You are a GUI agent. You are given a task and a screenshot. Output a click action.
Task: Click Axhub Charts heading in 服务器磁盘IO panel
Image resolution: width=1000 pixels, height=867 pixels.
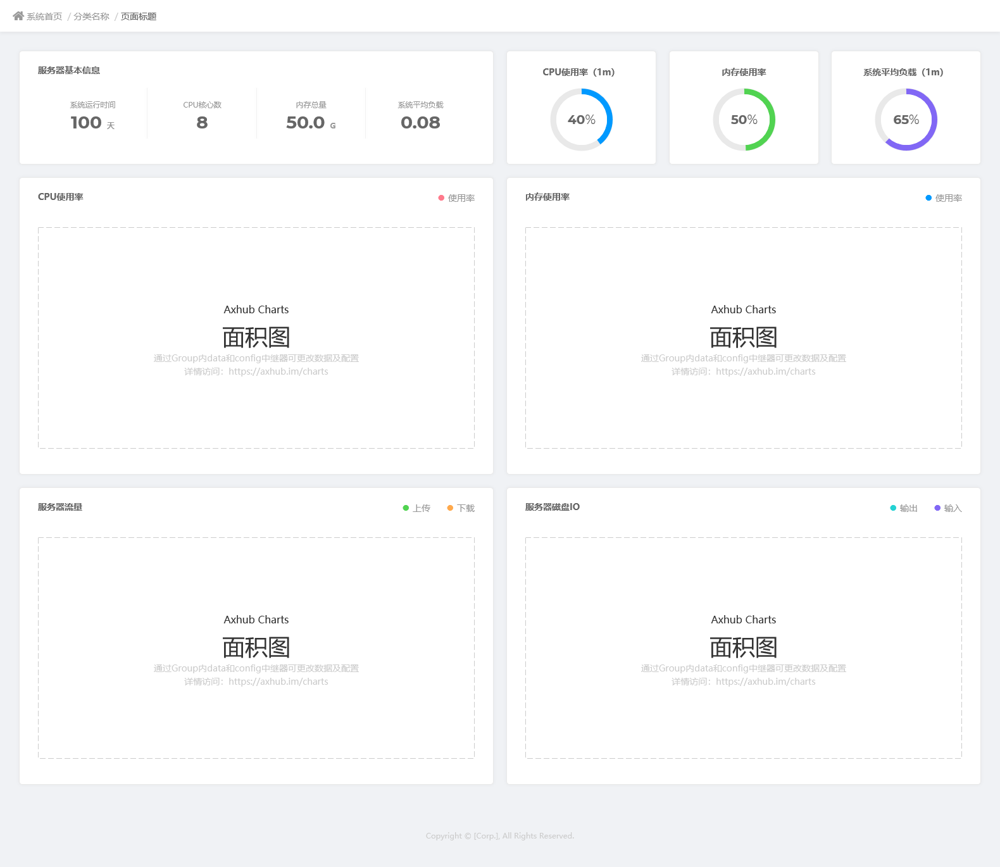point(744,620)
